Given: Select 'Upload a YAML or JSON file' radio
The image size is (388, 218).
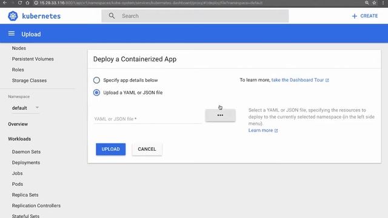Looking at the screenshot, I should click(x=96, y=93).
